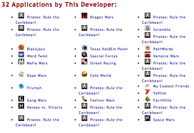The height and width of the screenshot is (133, 194).
Task: Open the Scramble application link
Action: (x=162, y=30)
